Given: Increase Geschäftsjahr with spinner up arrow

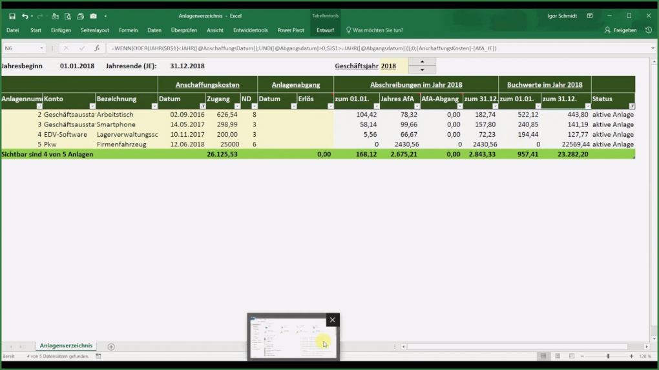Looking at the screenshot, I should 422,62.
